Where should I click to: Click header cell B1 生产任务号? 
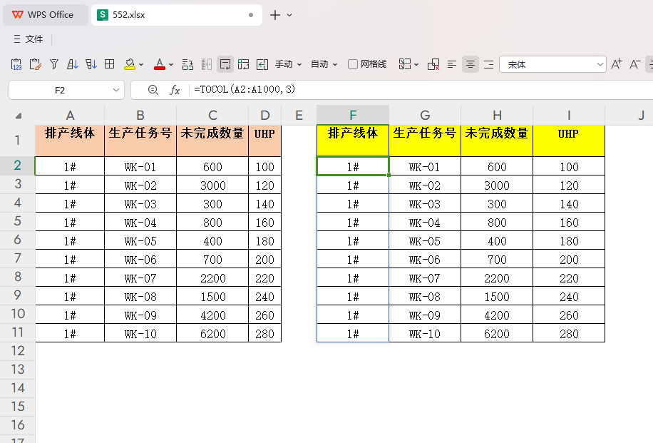tap(140, 141)
